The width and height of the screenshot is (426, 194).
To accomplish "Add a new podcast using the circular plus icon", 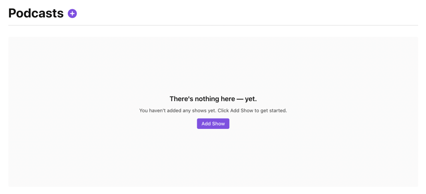I will click(x=72, y=14).
